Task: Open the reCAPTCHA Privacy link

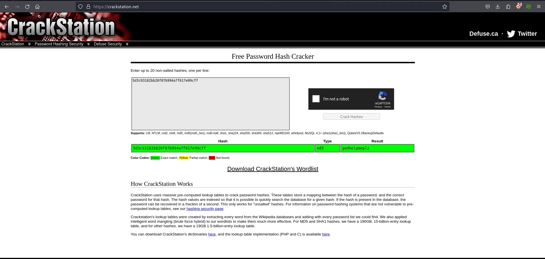Action: tap(378, 107)
